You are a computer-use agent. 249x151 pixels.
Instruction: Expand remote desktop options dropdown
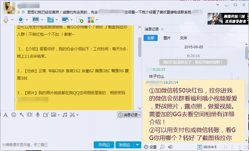[x=71, y=20]
